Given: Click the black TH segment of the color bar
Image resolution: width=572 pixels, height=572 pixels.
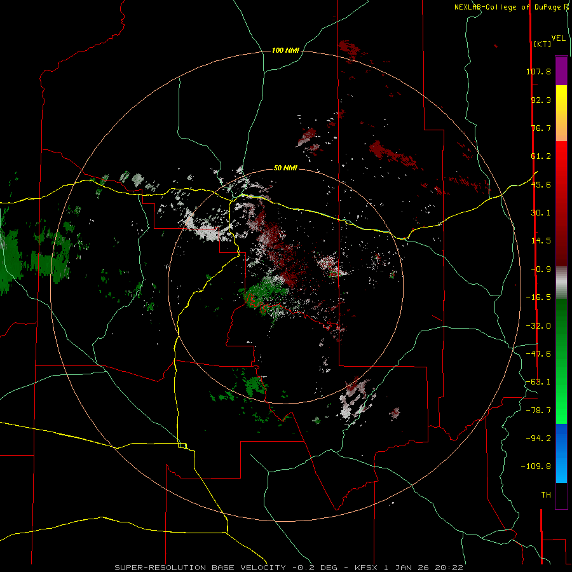Looking at the screenshot, I should pos(561,496).
